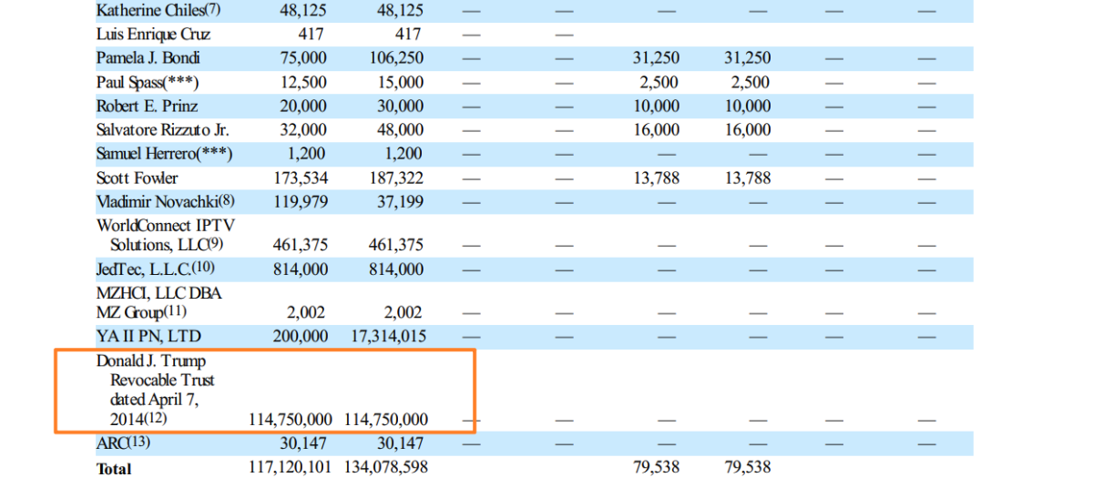Click the Donald J. Trump Revocable Trust entry
This screenshot has width=1093, height=498.
tap(156, 390)
